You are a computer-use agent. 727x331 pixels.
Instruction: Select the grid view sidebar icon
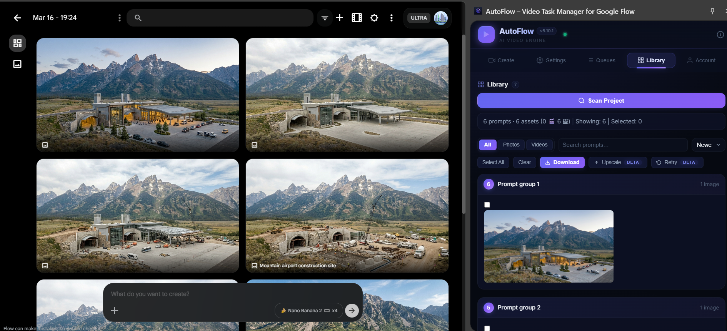[x=17, y=43]
